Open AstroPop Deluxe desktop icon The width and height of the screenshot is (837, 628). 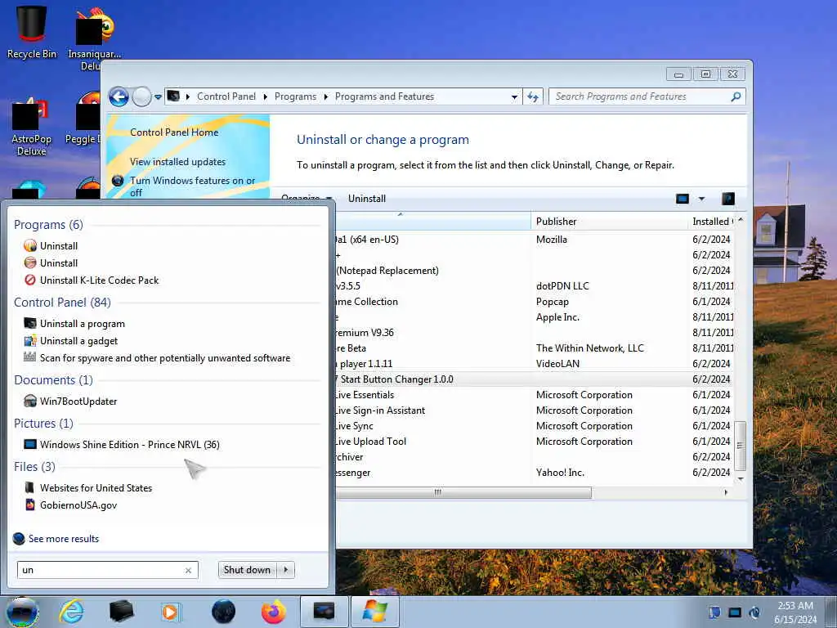(x=32, y=127)
